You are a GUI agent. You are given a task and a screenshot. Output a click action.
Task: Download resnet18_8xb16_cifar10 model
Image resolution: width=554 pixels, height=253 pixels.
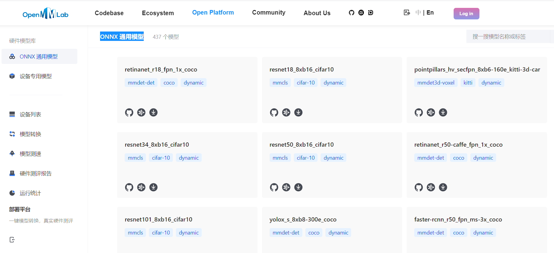298,112
